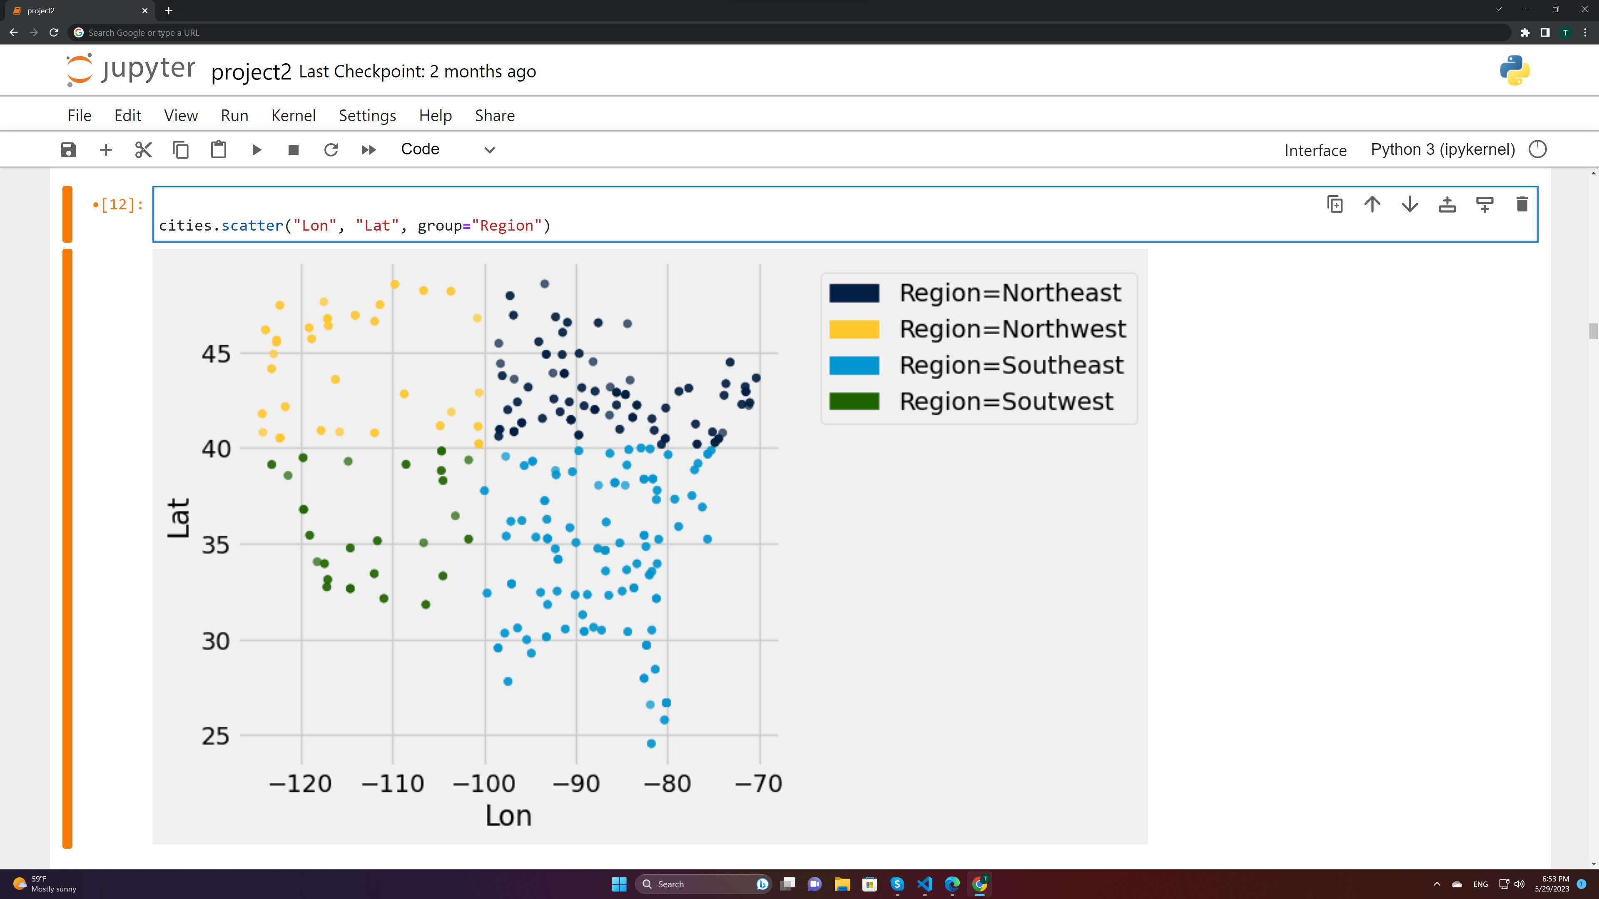The height and width of the screenshot is (899, 1599).
Task: Delete the cell with trash icon
Action: [x=1522, y=204]
